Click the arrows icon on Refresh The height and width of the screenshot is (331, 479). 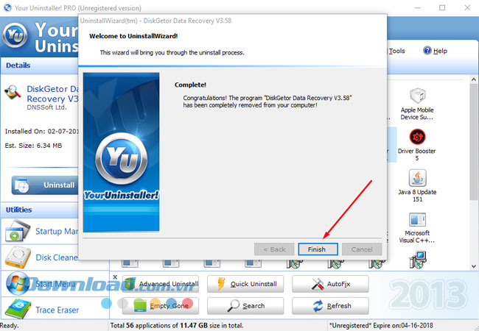click(318, 306)
